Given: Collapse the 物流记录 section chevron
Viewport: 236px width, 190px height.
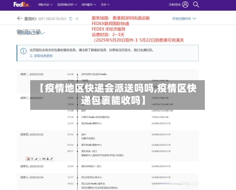Looking at the screenshot, I should 43,33.
